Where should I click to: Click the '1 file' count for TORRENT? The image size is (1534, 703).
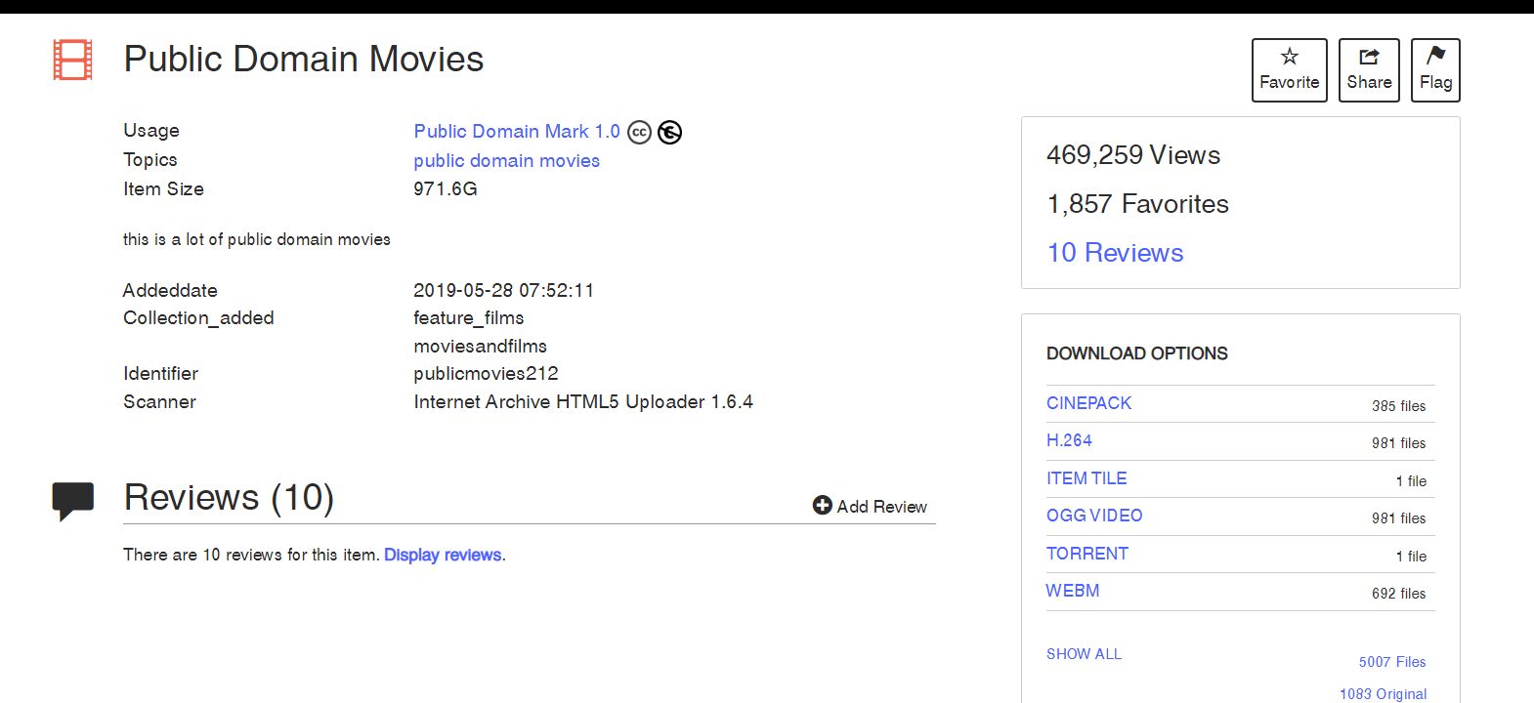click(x=1411, y=557)
